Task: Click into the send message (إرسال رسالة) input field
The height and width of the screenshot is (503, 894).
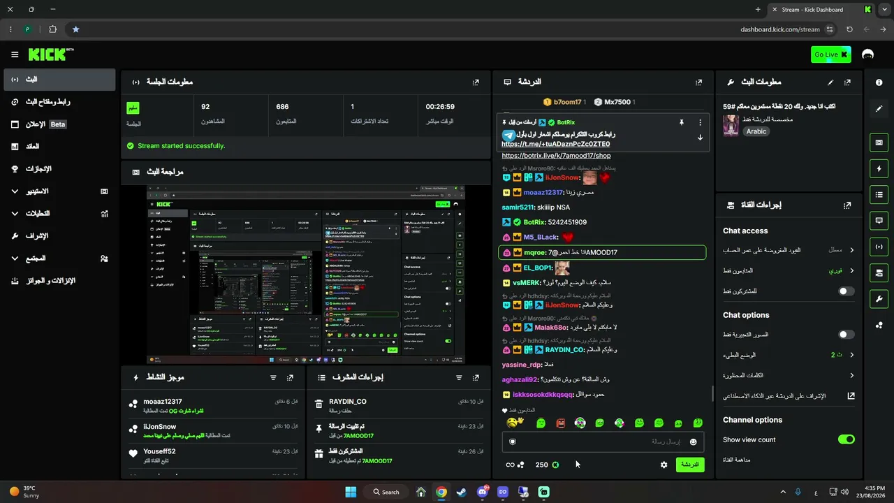Action: click(x=603, y=442)
